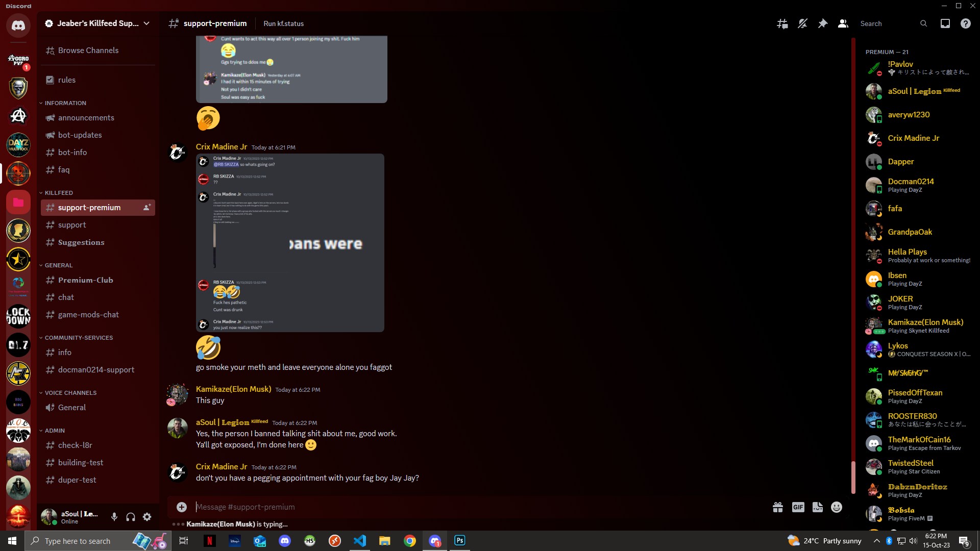Viewport: 980px width, 551px height.
Task: Open Photoshop from taskbar
Action: (x=460, y=541)
